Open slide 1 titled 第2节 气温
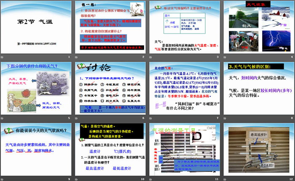This screenshot has height=181, width=295. click(36, 27)
